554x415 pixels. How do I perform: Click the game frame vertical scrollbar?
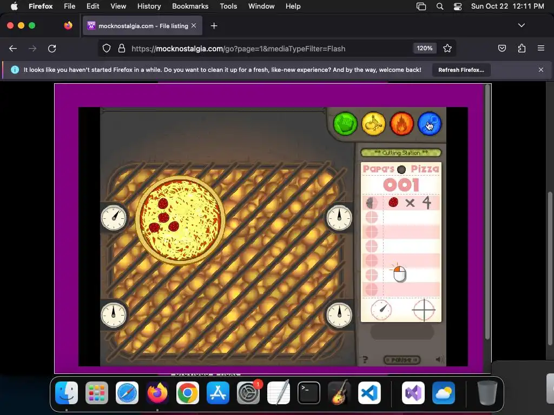point(487,212)
